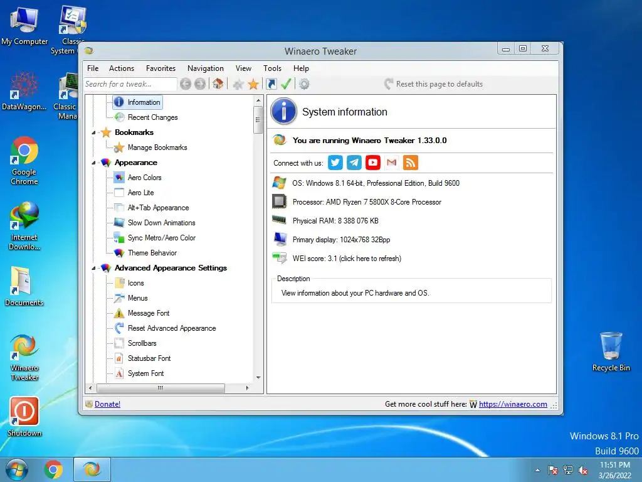Open the Help menu

[301, 68]
